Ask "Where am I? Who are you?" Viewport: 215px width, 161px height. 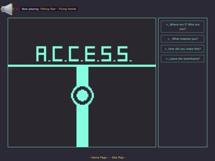coord(182,27)
